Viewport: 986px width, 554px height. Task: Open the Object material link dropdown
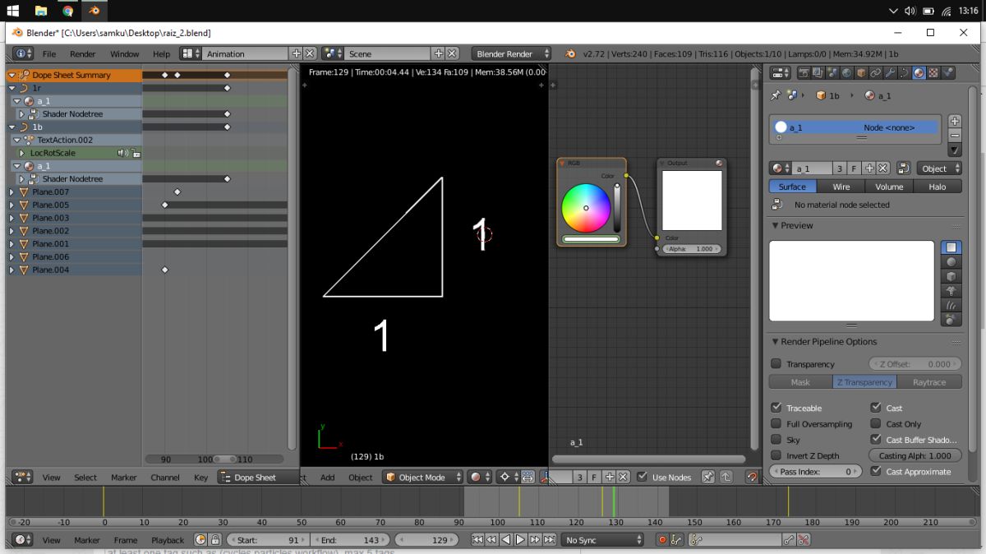[939, 169]
